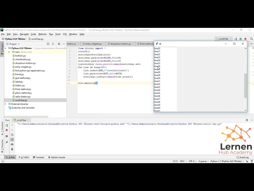Open frame.py in project tree
Viewport: 254px width, 191px height.
19,74
